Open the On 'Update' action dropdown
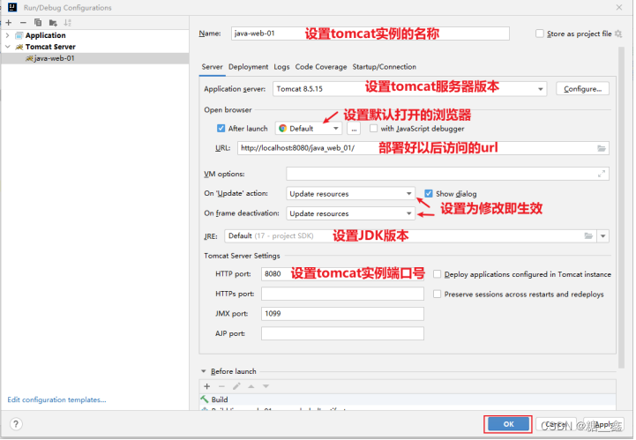 (x=350, y=193)
